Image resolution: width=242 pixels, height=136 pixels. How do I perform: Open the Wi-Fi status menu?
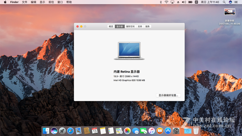166,2
